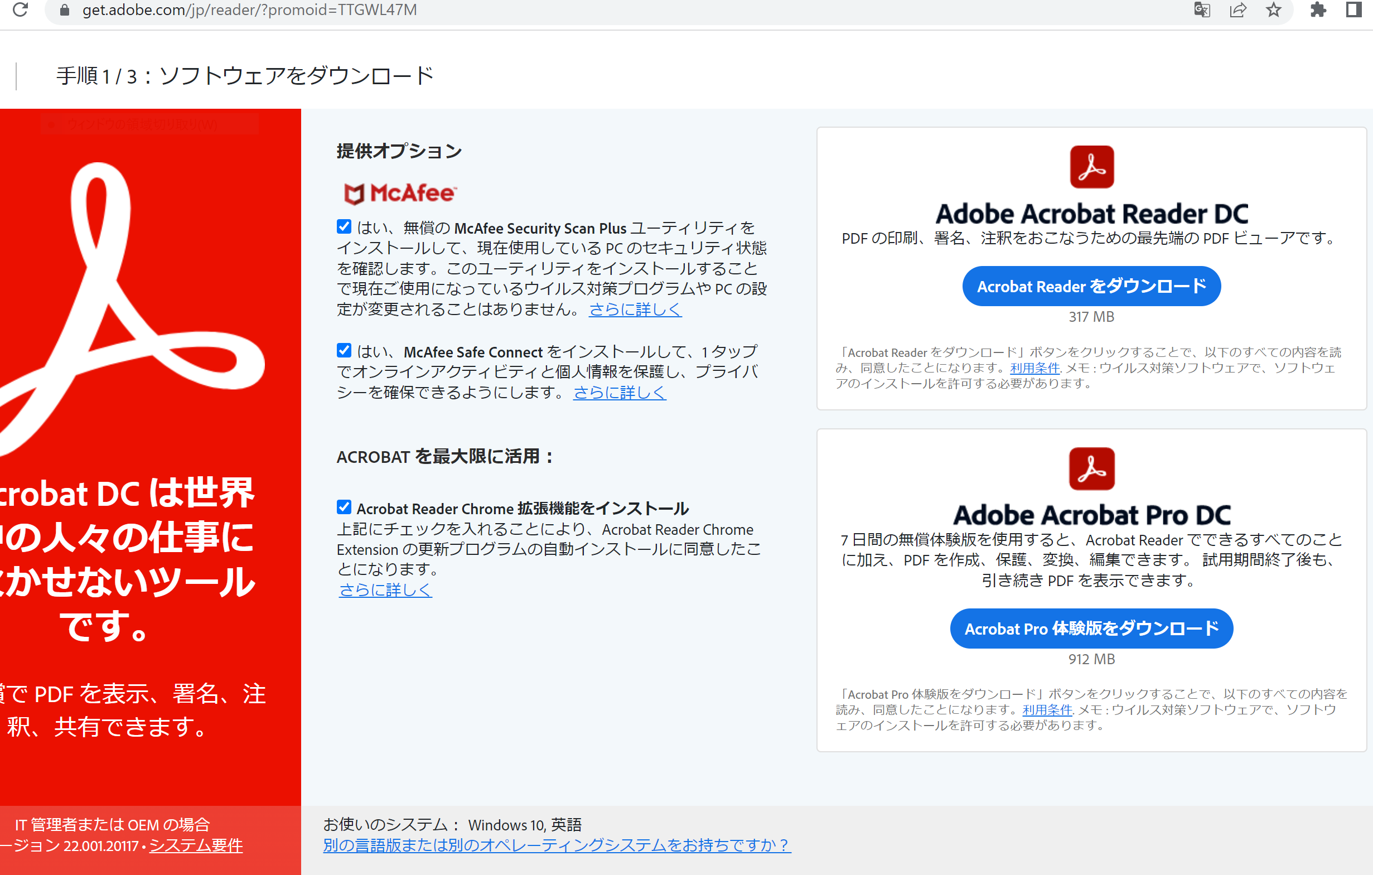Click the Adobe Acrobat Pro DC title
This screenshot has width=1373, height=875.
(x=1091, y=515)
